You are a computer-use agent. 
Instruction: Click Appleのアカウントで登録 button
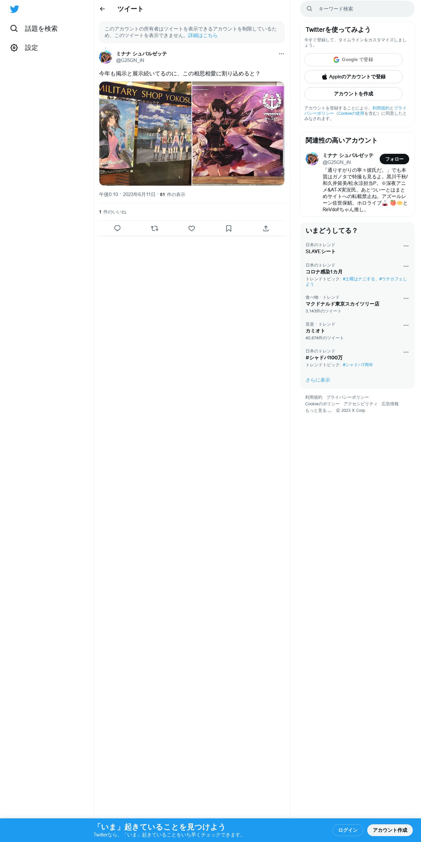coord(353,77)
